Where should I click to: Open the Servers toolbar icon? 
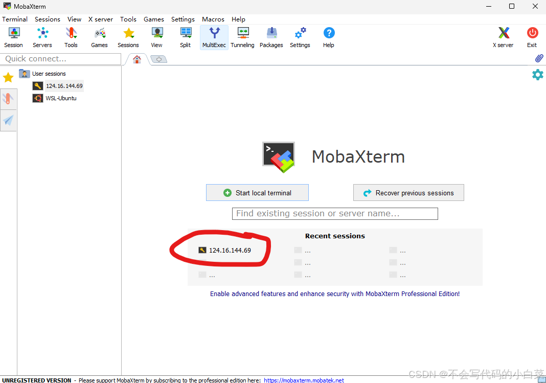(x=42, y=37)
